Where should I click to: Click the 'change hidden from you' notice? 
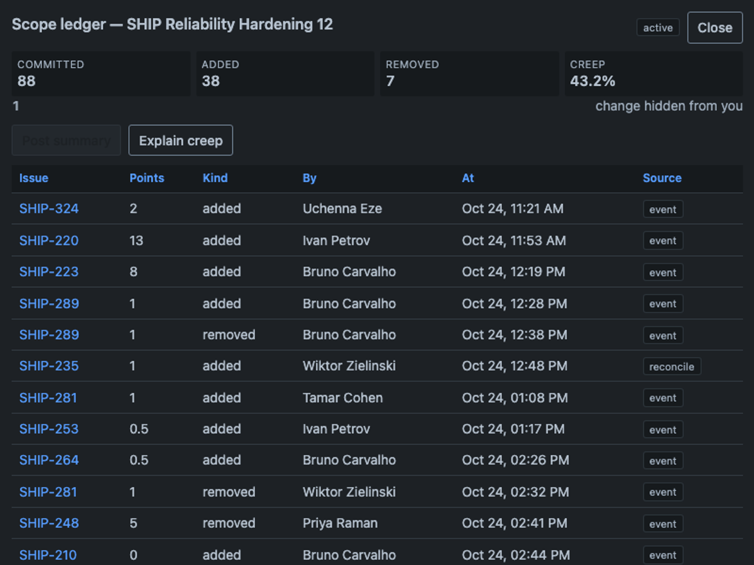point(669,106)
